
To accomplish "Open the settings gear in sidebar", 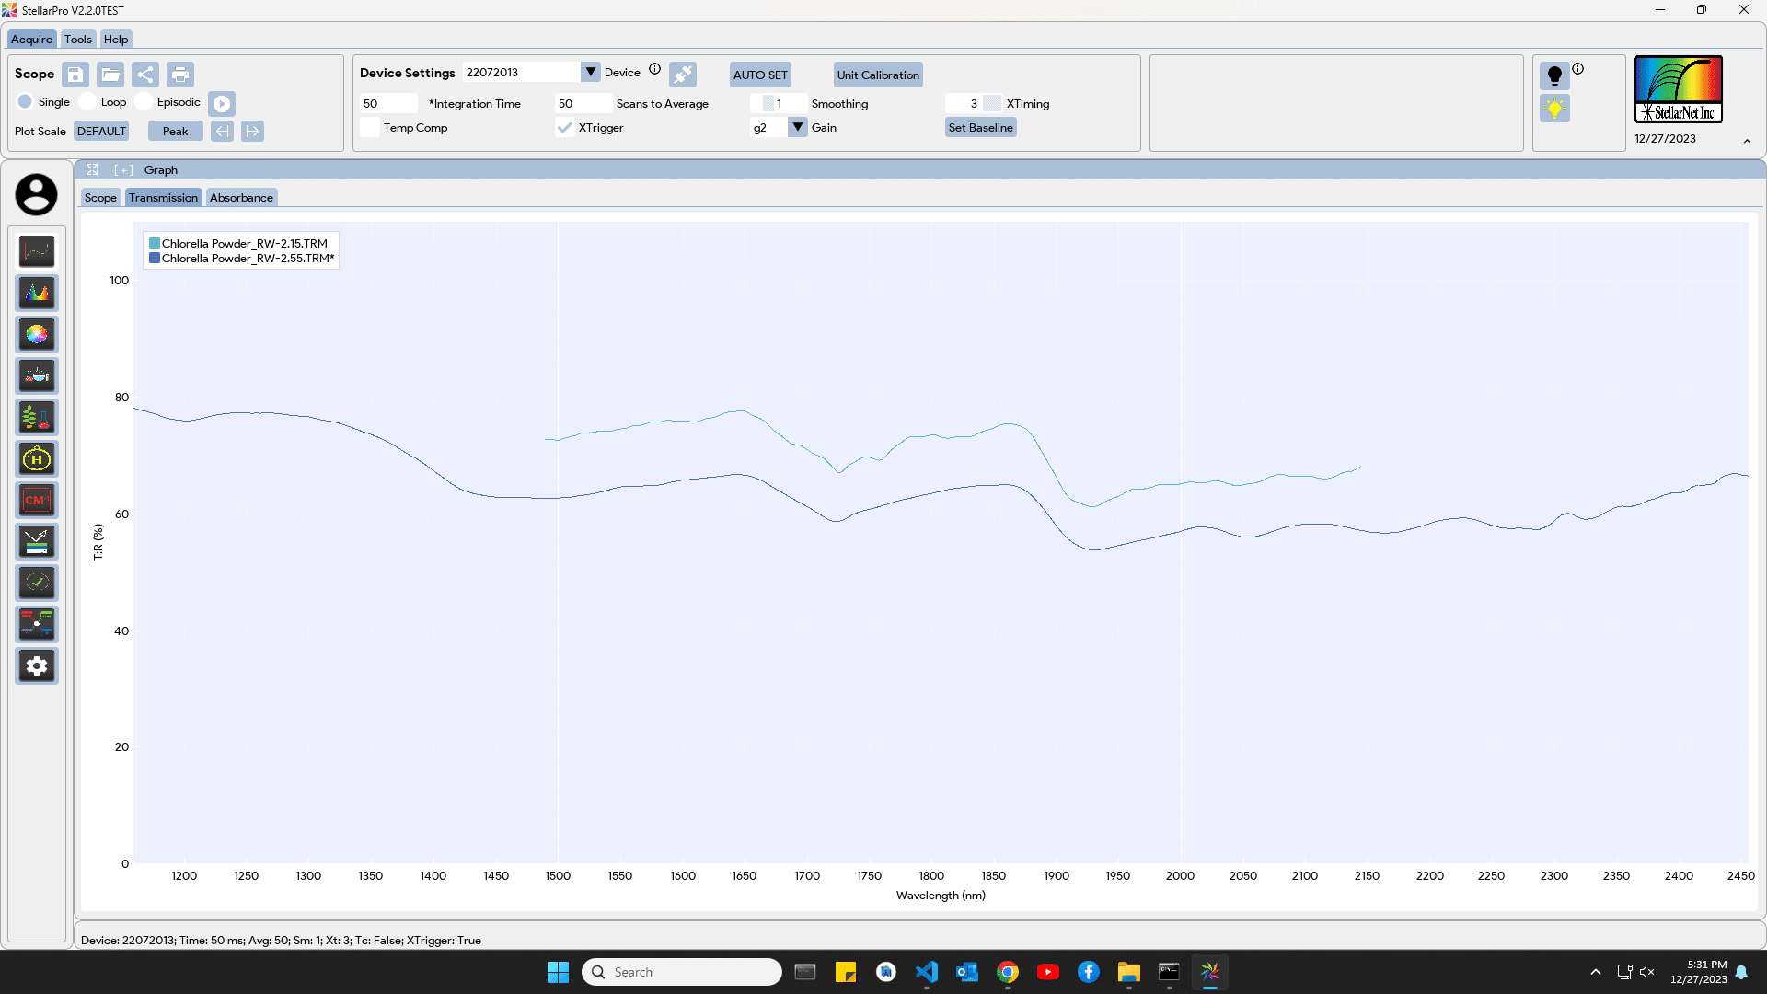I will (37, 665).
